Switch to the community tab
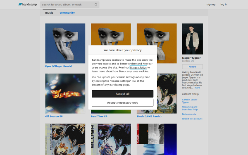 click(x=67, y=13)
